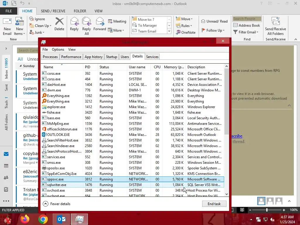This screenshot has width=300, height=225.
Task: Click the Forward icon
Action: [100, 24]
